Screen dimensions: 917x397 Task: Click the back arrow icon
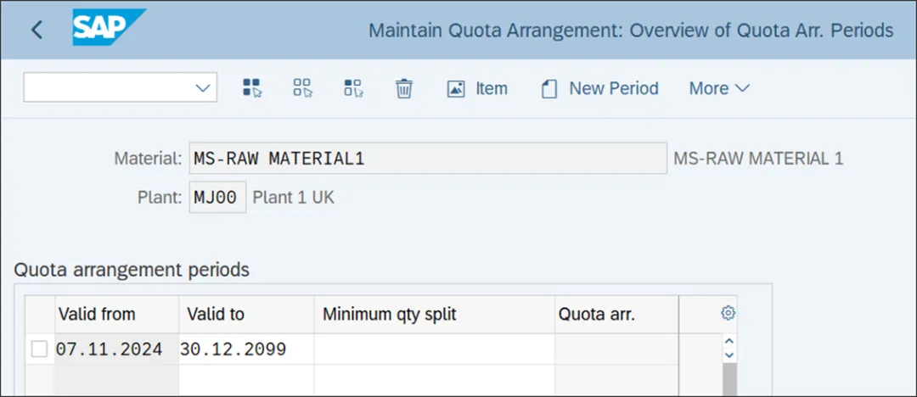(37, 30)
